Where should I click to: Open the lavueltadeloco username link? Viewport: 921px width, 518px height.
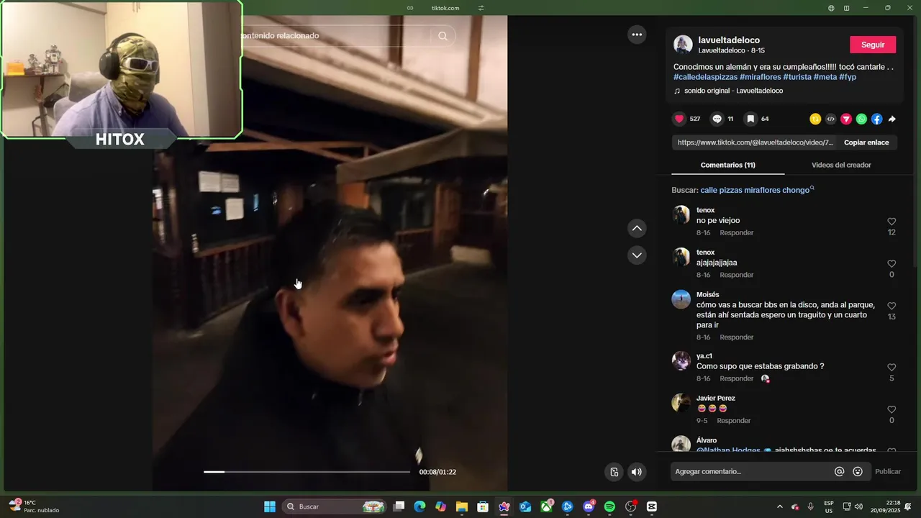tap(729, 40)
